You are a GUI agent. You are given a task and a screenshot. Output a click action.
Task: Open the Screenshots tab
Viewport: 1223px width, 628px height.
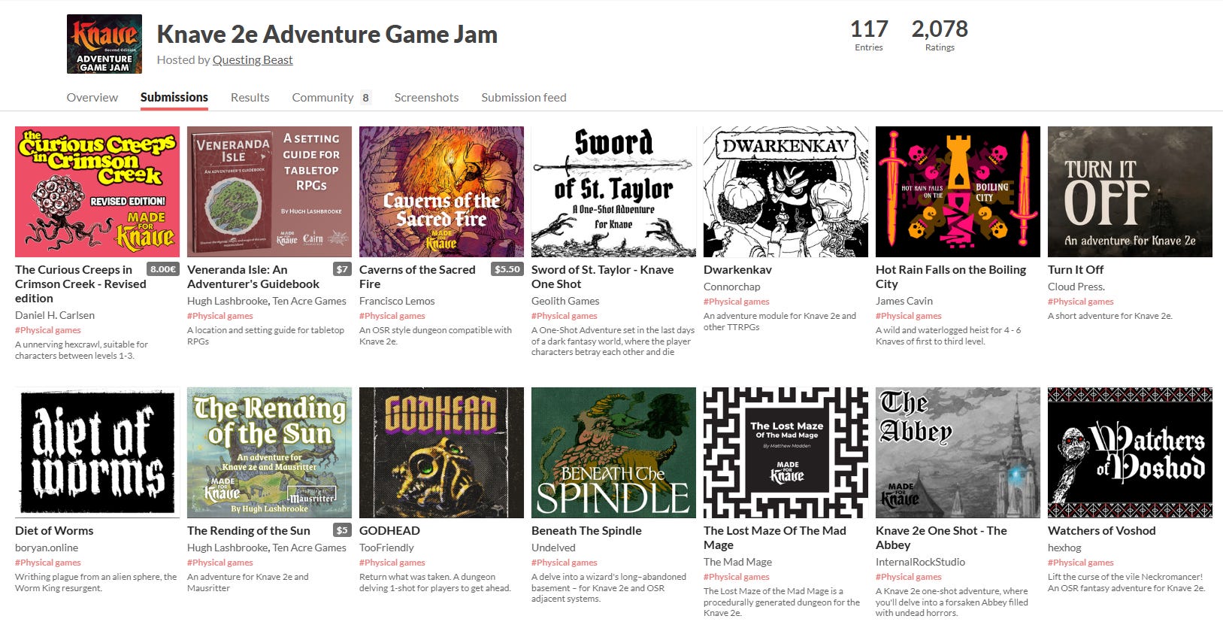pos(426,98)
